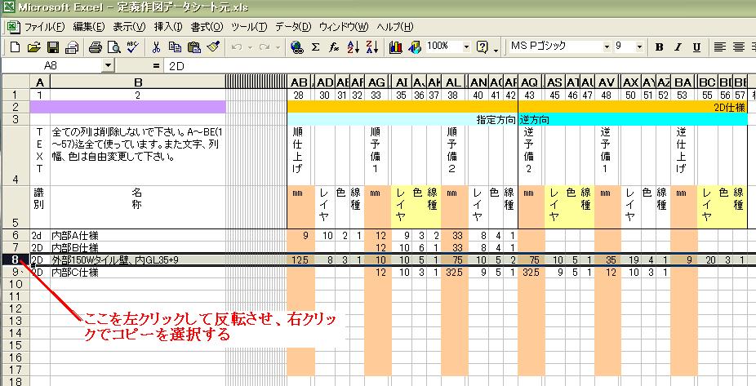Click column B header
Viewport: 756px width, 386px height.
[x=138, y=82]
